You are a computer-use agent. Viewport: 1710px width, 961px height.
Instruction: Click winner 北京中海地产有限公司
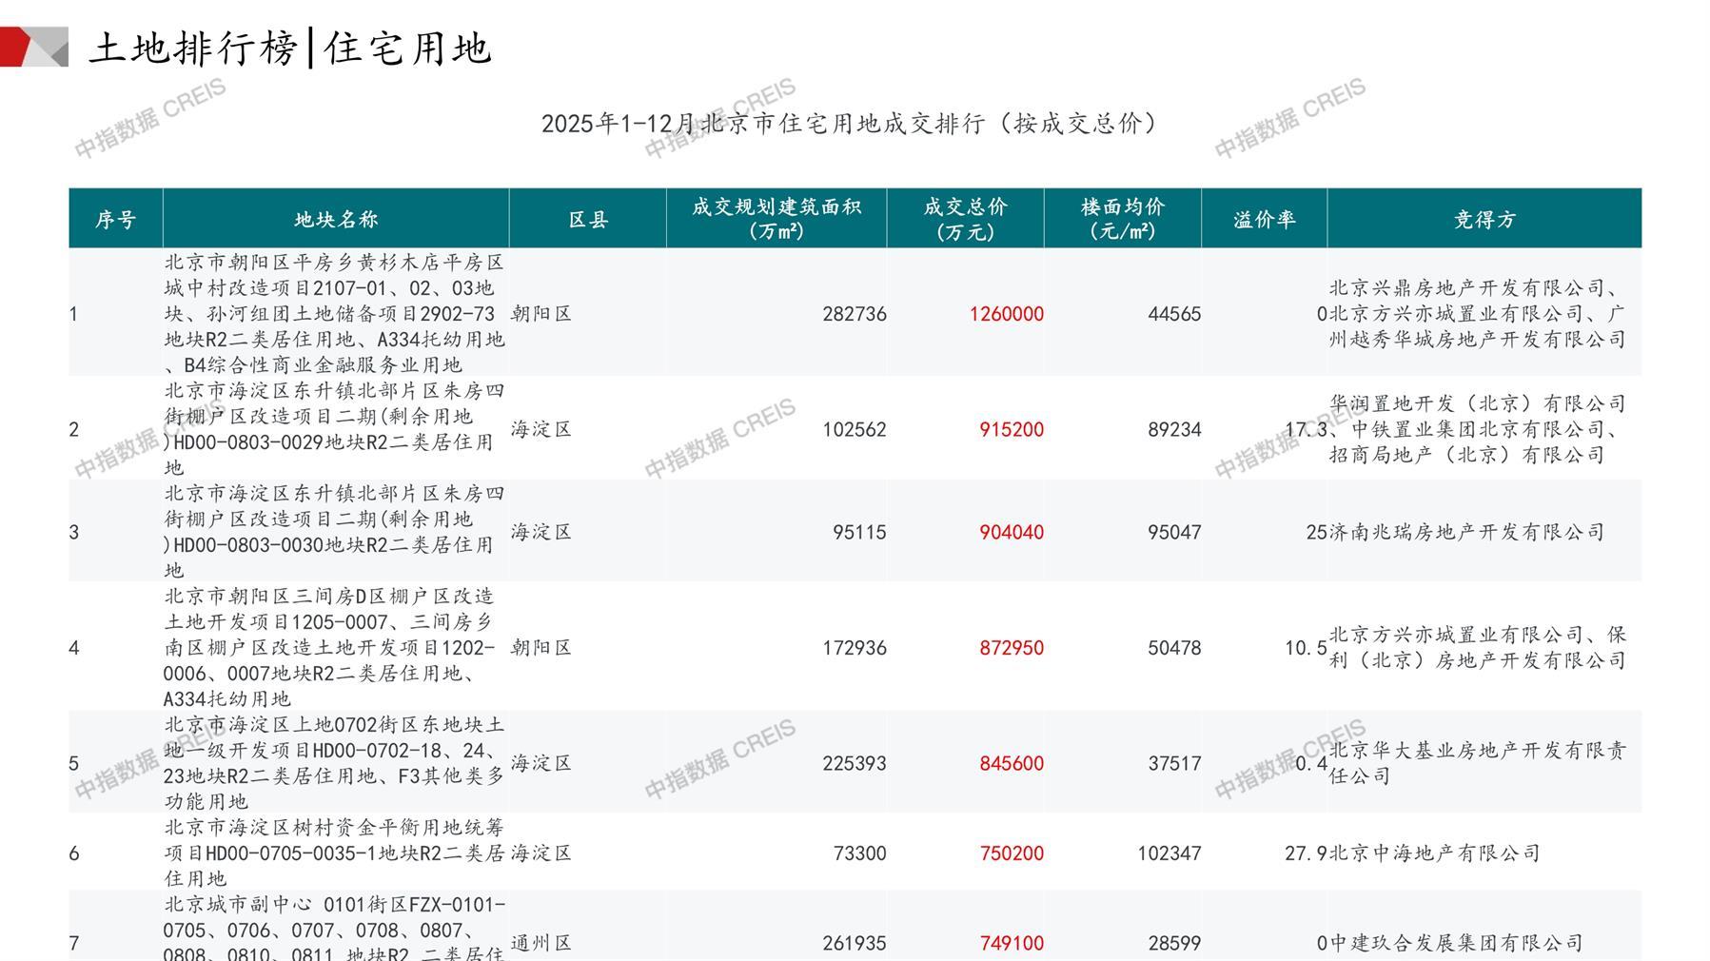pyautogui.click(x=1434, y=853)
